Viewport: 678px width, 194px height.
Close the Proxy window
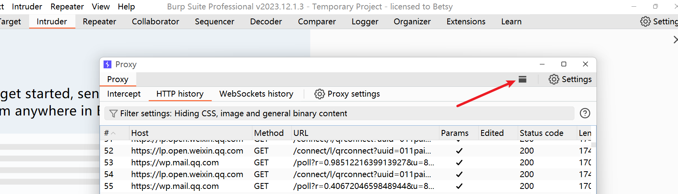tap(585, 64)
